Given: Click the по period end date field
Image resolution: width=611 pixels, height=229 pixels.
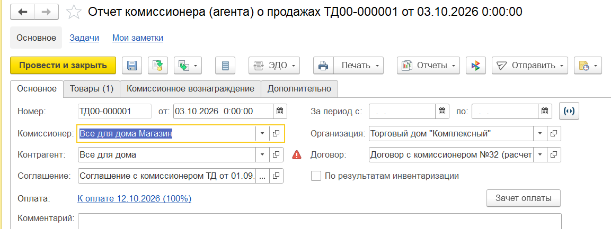Looking at the screenshot, I should 504,111.
